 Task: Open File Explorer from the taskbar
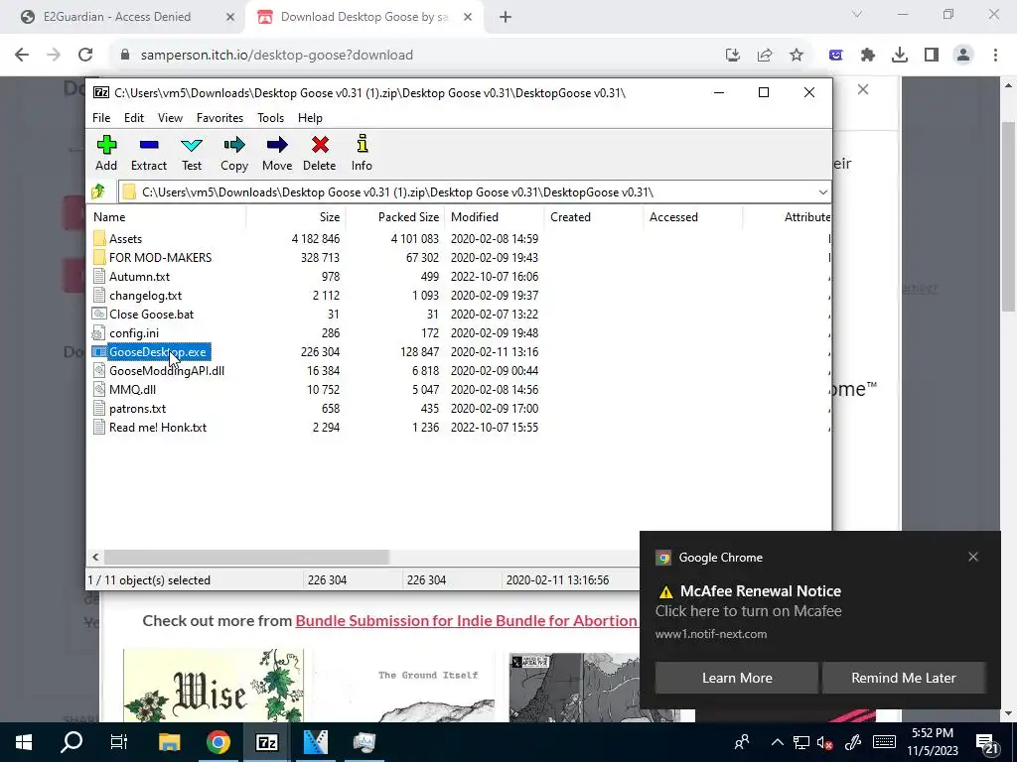click(169, 742)
